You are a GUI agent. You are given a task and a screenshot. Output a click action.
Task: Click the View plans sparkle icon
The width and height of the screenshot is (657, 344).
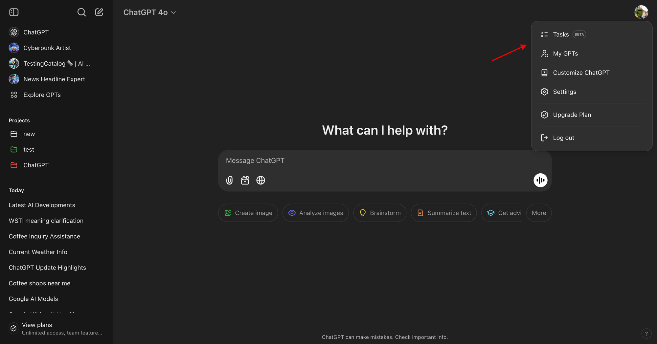[x=13, y=328]
